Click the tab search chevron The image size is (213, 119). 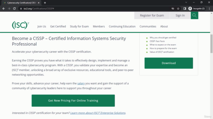[186, 2]
